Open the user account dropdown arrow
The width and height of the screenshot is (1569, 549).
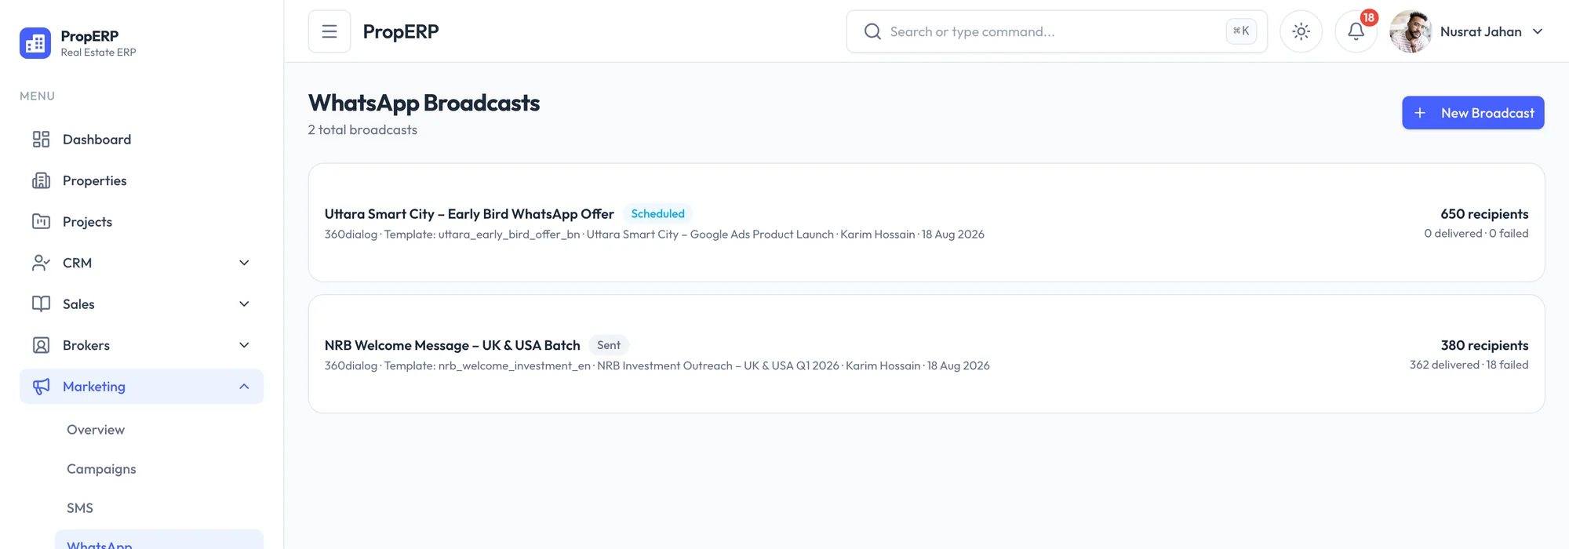tap(1538, 31)
